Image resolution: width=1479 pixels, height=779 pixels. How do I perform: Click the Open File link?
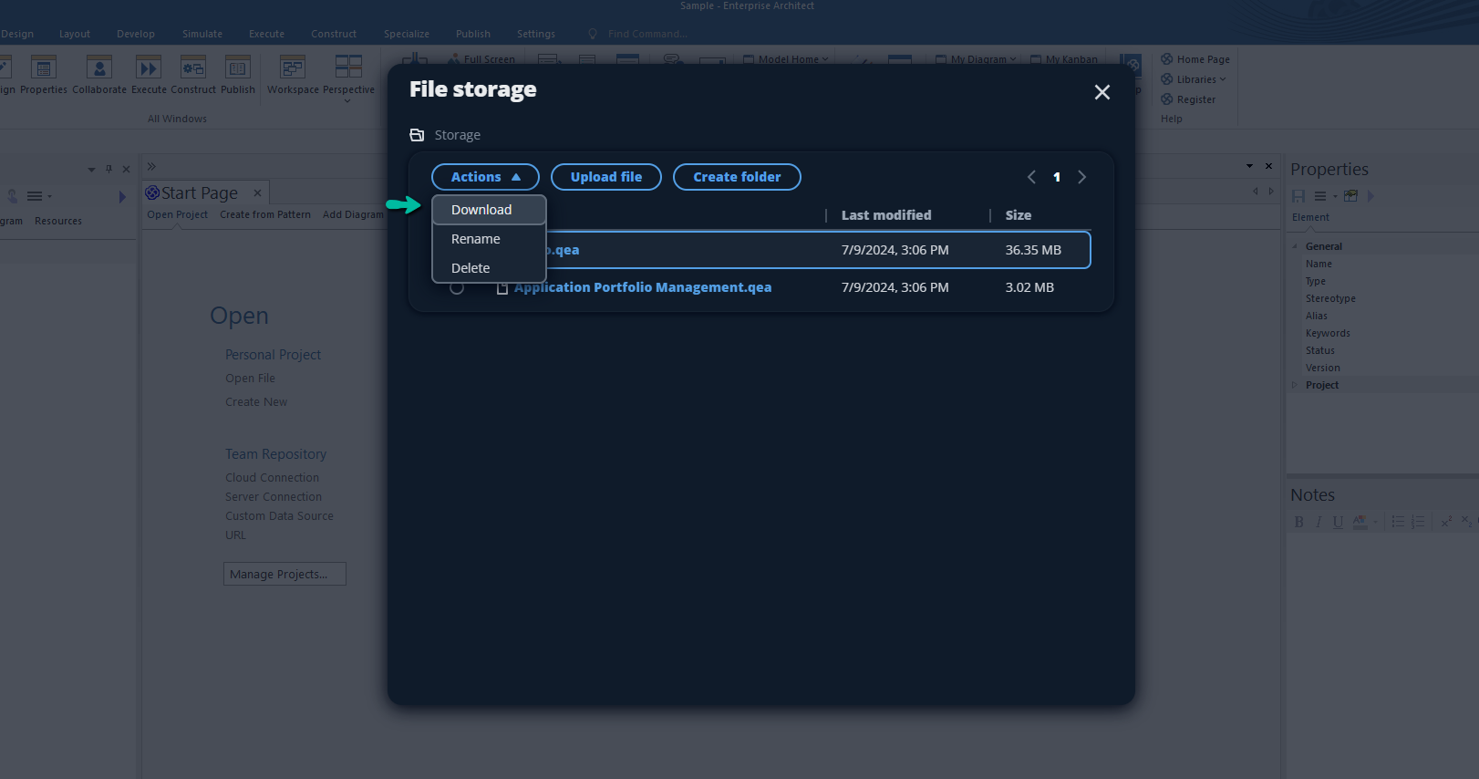coord(250,379)
